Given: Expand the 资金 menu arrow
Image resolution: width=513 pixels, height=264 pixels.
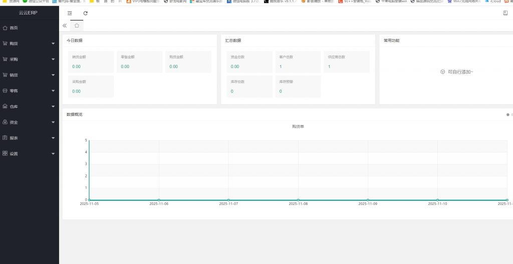Looking at the screenshot, I should click(53, 122).
